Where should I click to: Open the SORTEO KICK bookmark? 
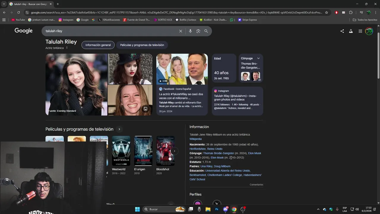click(163, 20)
